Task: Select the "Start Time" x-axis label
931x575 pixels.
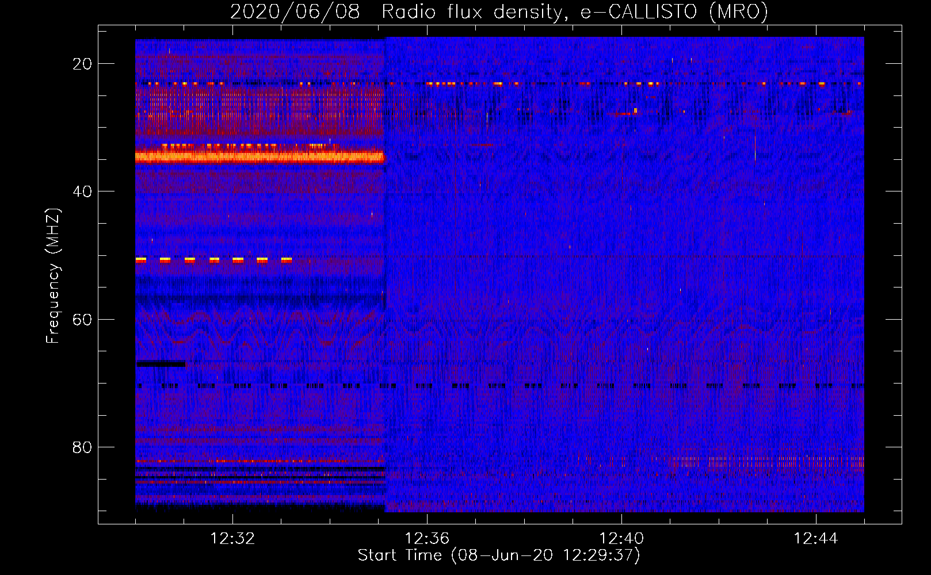Action: click(498, 555)
